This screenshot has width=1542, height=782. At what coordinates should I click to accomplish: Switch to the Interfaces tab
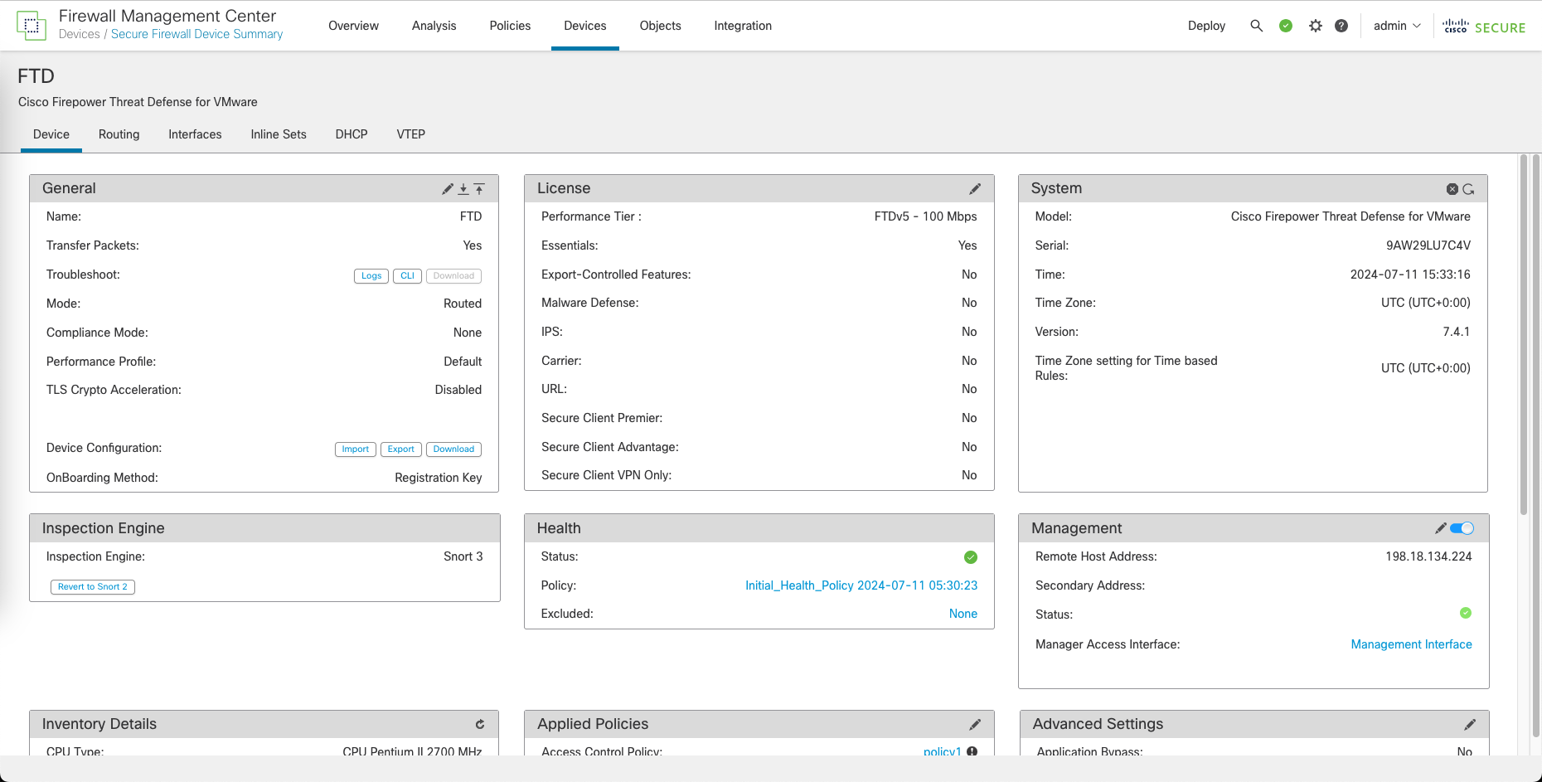click(195, 134)
